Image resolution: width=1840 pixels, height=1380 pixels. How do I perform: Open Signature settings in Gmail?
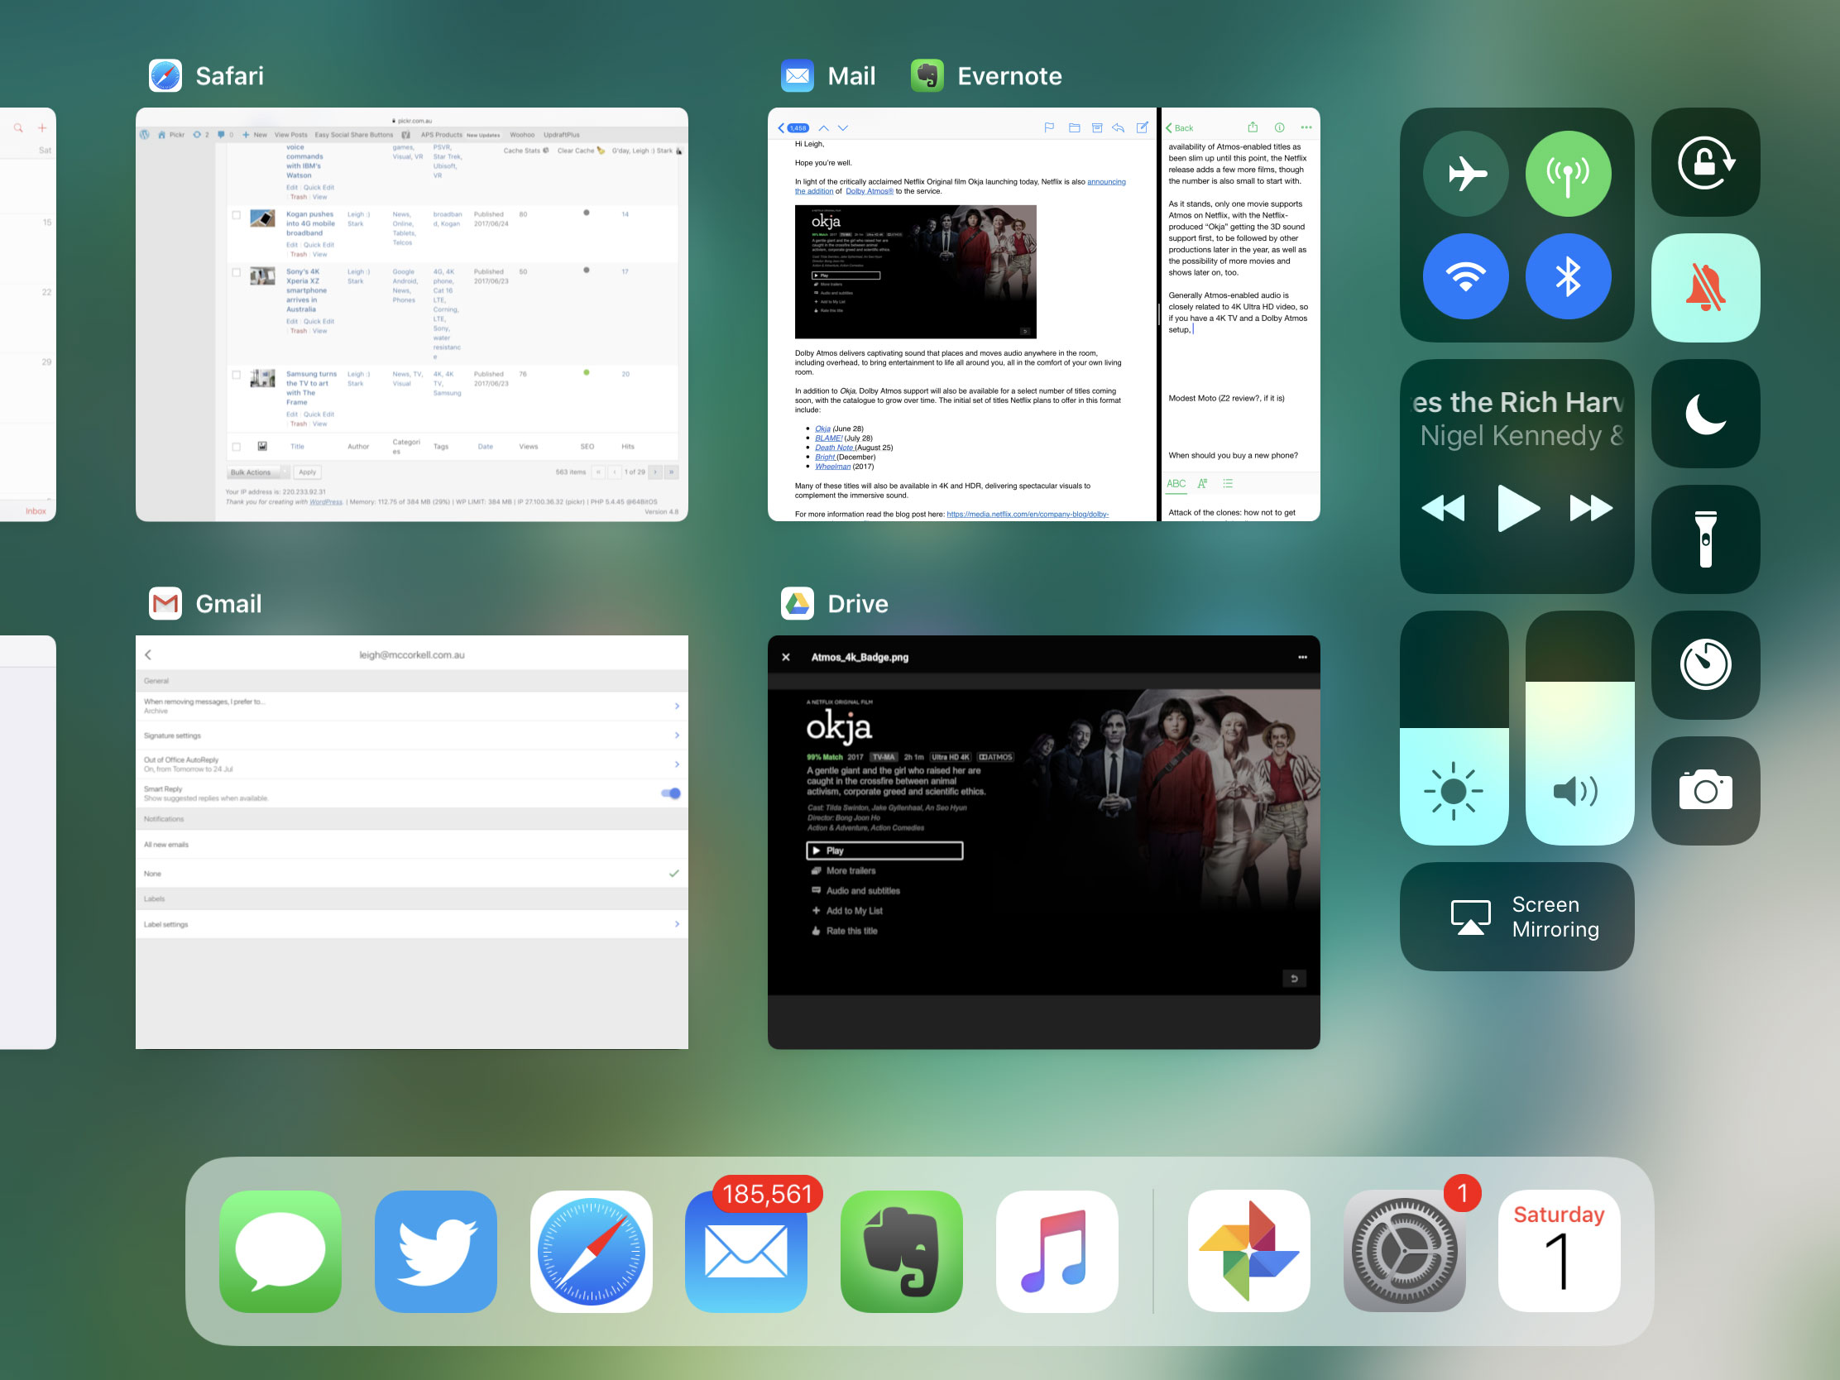coord(412,736)
